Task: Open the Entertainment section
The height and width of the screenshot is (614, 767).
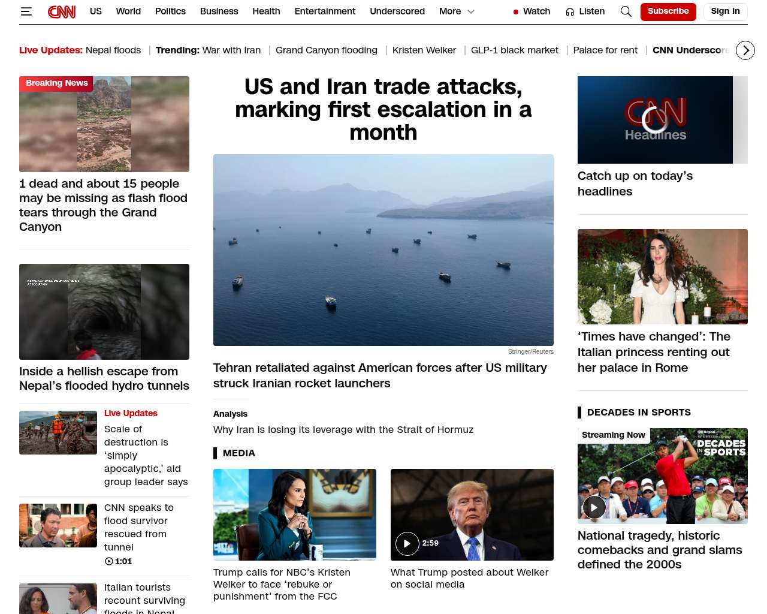Action: (325, 11)
